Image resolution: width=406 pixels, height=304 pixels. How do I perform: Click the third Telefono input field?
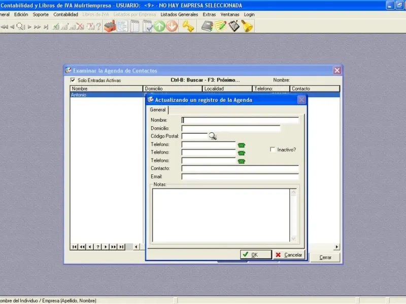click(x=209, y=161)
